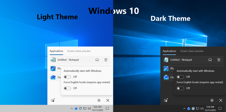Add a new window in the light panel
Screen dimensions: 226x112
click(x=53, y=100)
